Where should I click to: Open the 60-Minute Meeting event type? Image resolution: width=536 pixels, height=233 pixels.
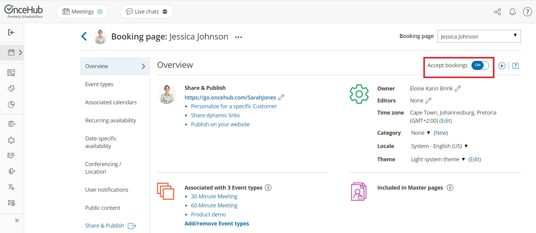(x=214, y=206)
